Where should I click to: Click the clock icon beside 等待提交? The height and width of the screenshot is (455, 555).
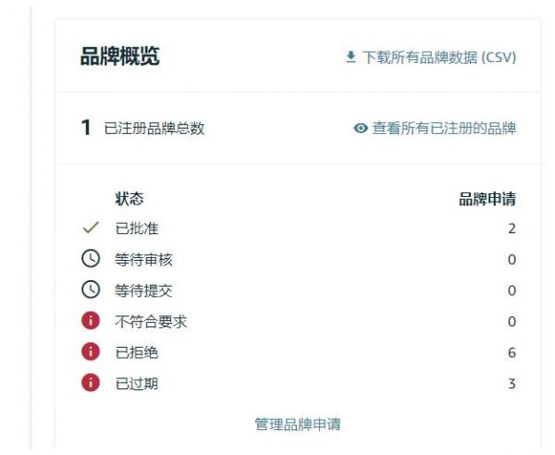pos(91,290)
